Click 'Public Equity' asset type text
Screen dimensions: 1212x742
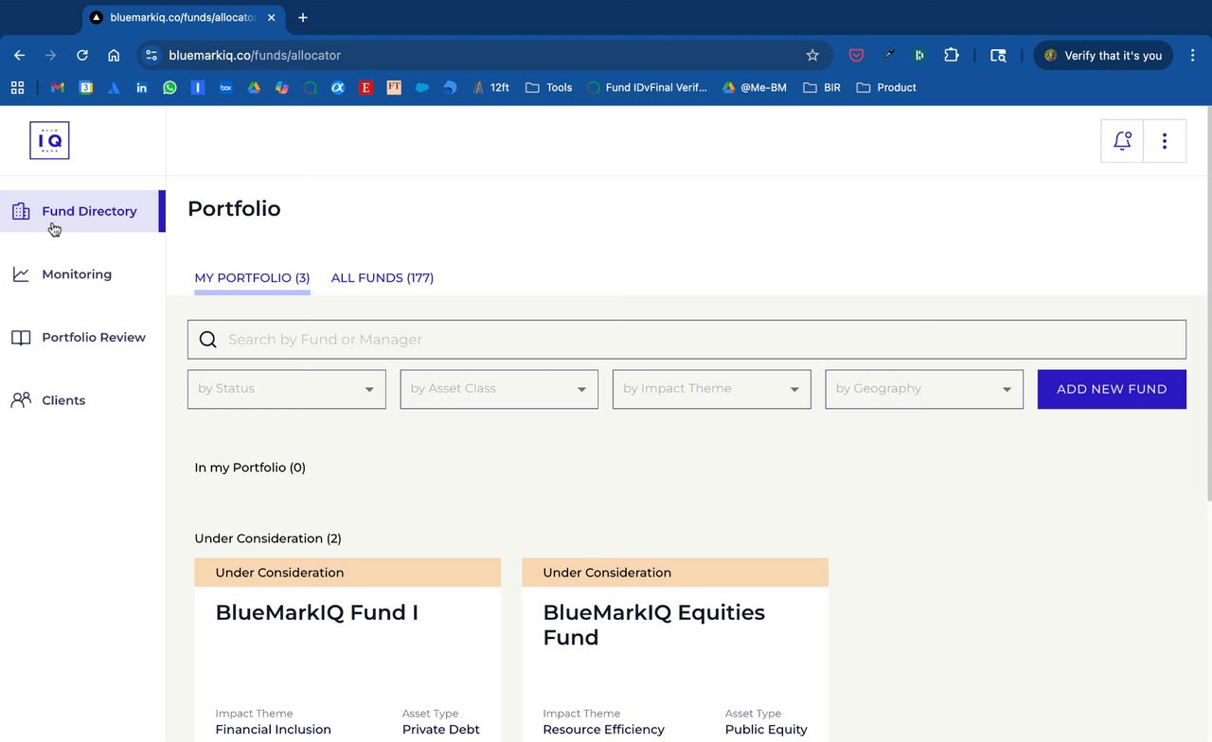pos(766,730)
